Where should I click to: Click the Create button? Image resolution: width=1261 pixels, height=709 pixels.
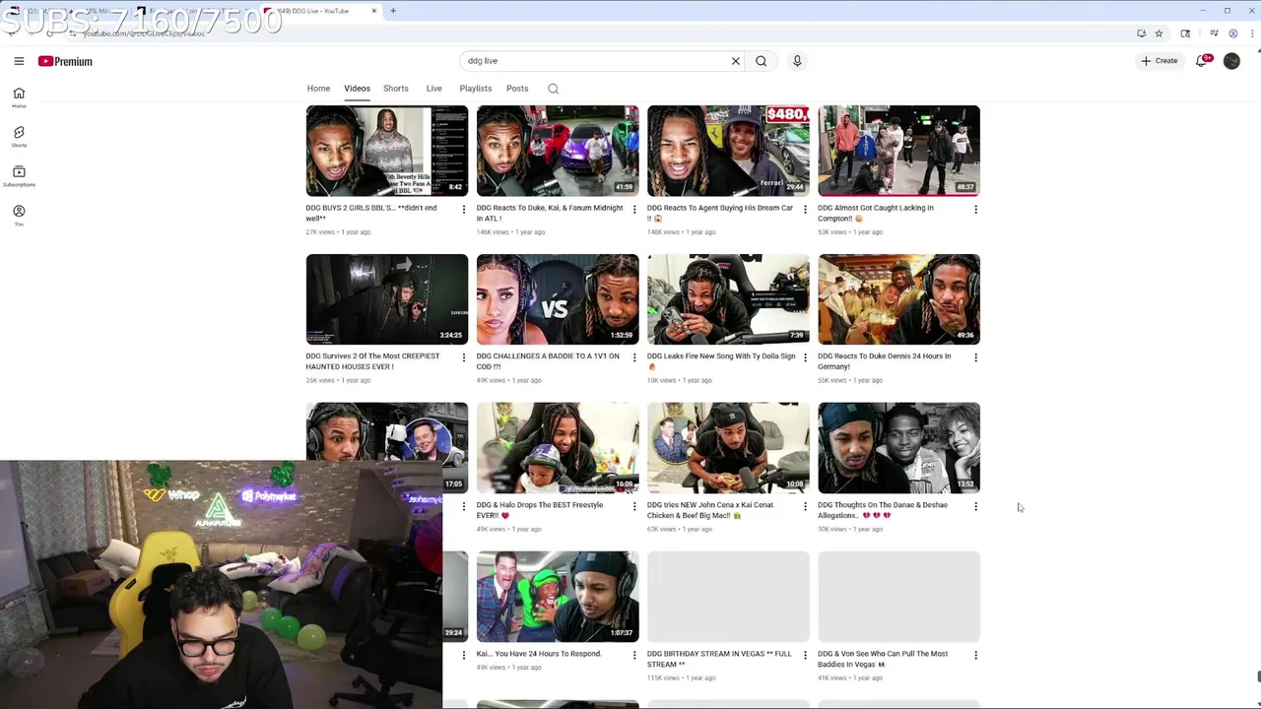1160,61
